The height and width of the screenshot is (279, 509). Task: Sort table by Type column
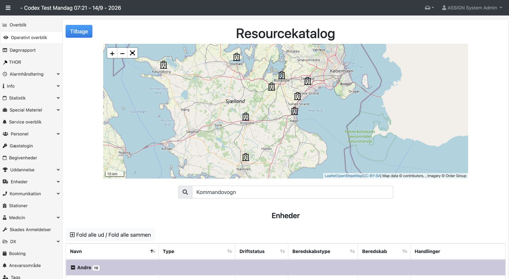tap(197, 251)
